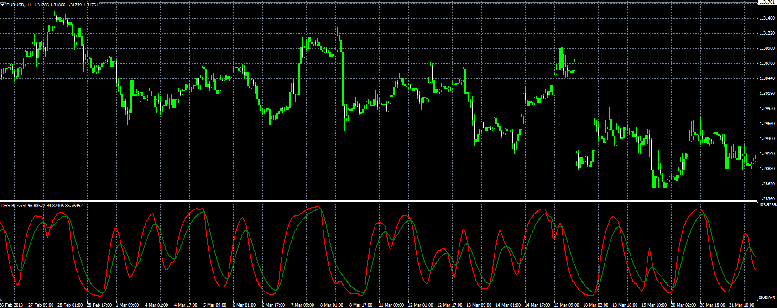Click the 6 Mar 17:00 time label
Image resolution: width=777 pixels, height=308 pixels.
click(x=273, y=305)
